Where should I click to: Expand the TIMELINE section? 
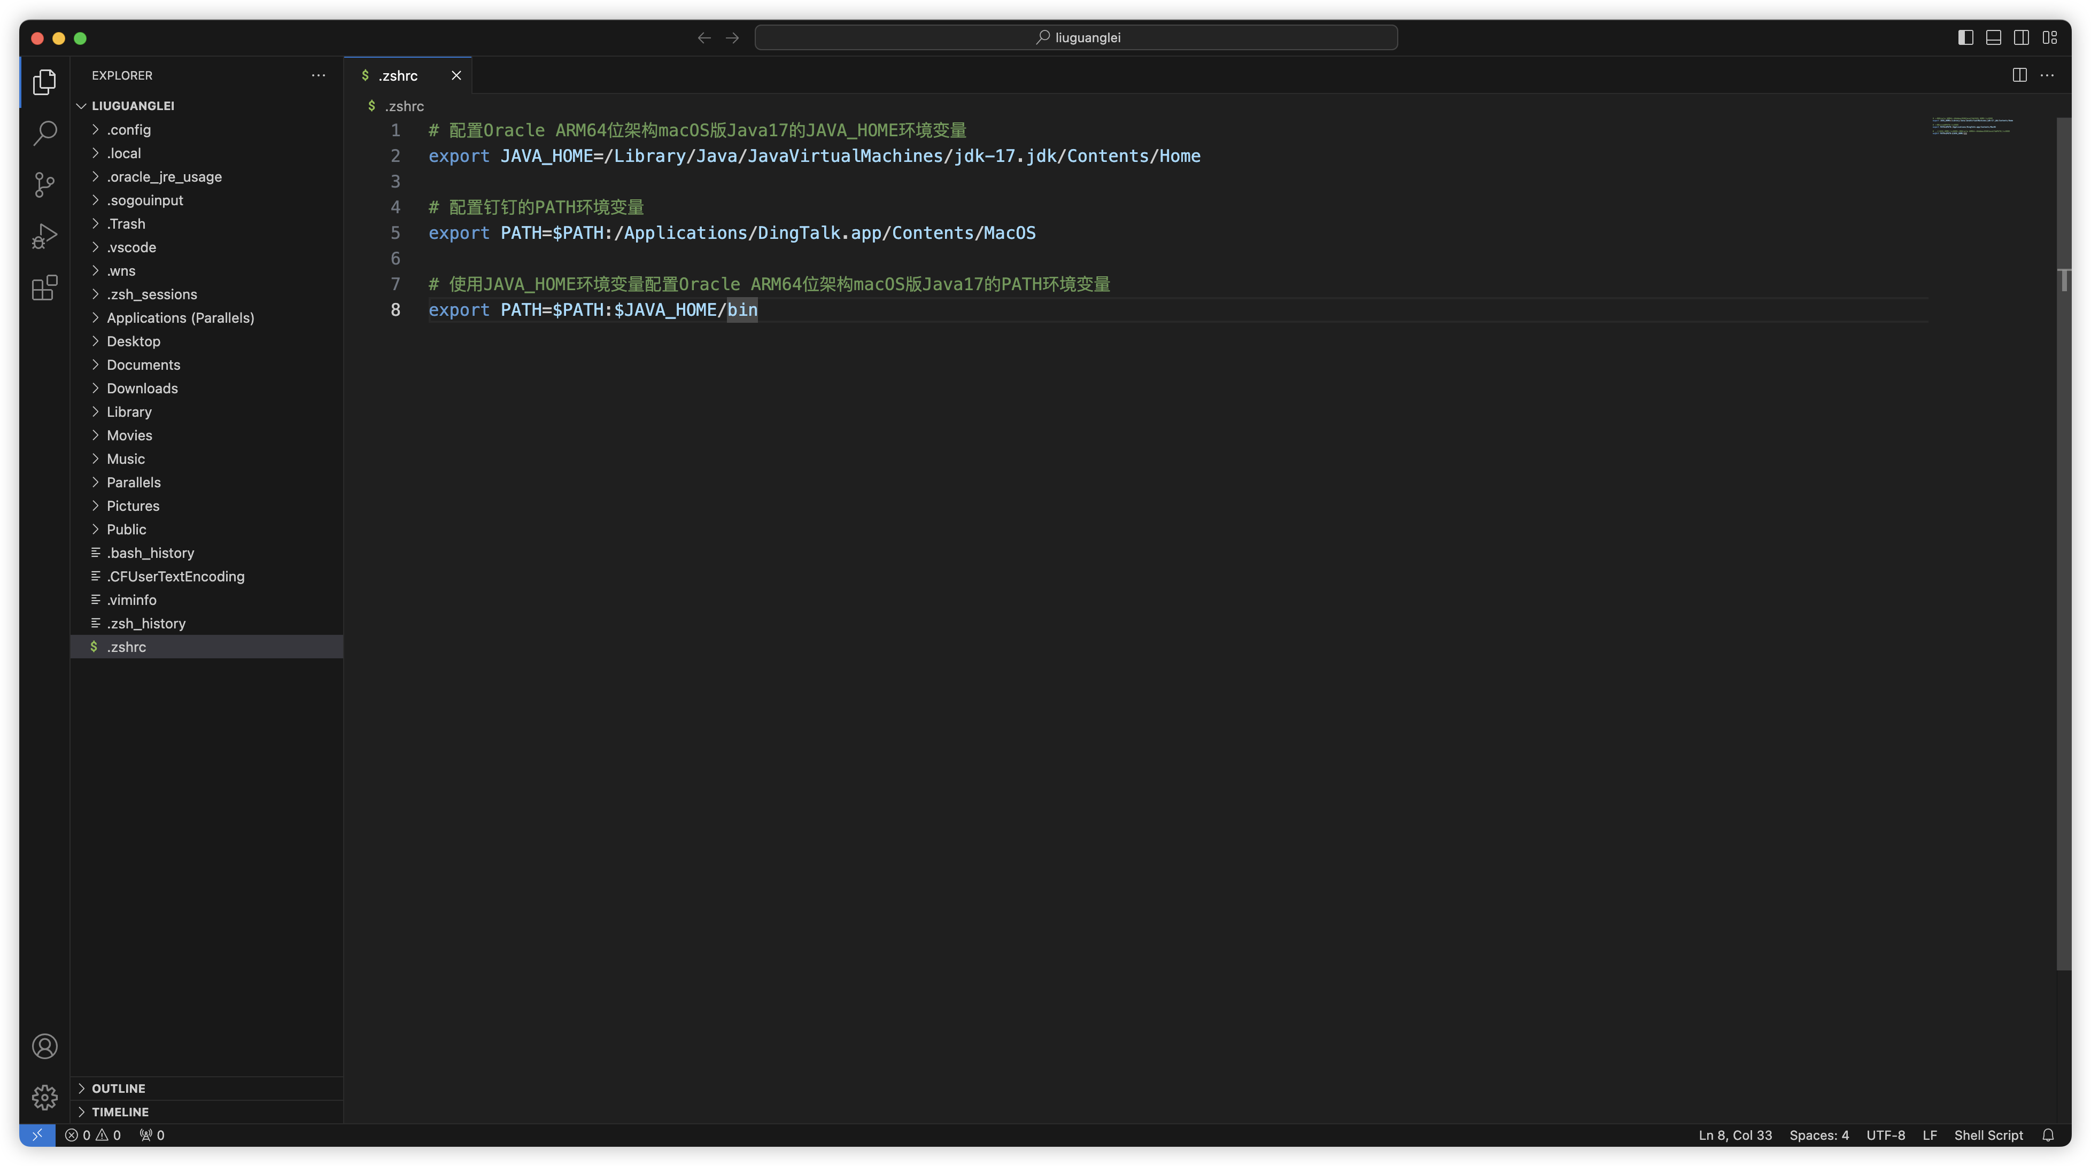(120, 1111)
